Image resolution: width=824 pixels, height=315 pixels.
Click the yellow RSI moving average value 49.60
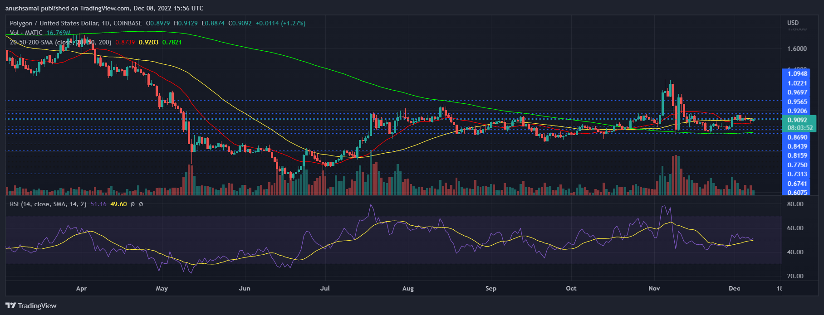(x=118, y=204)
